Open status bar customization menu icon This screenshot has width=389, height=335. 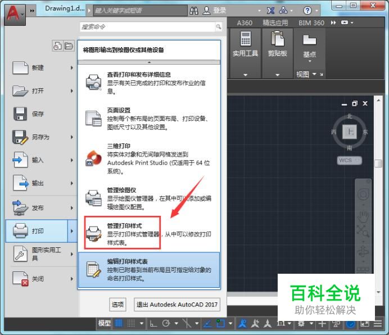[378, 324]
